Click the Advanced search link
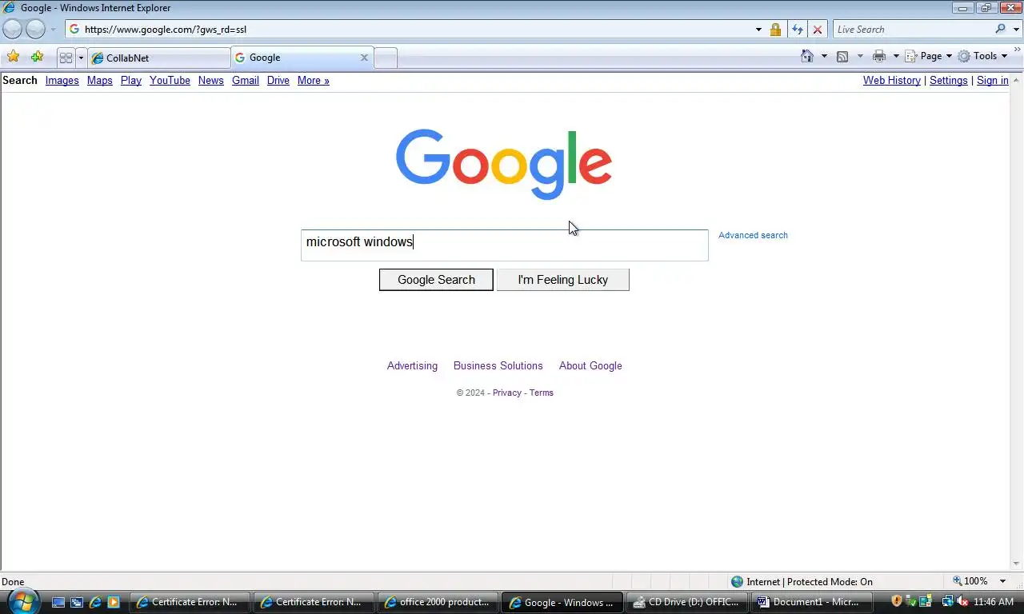Viewport: 1024px width, 614px height. click(753, 235)
